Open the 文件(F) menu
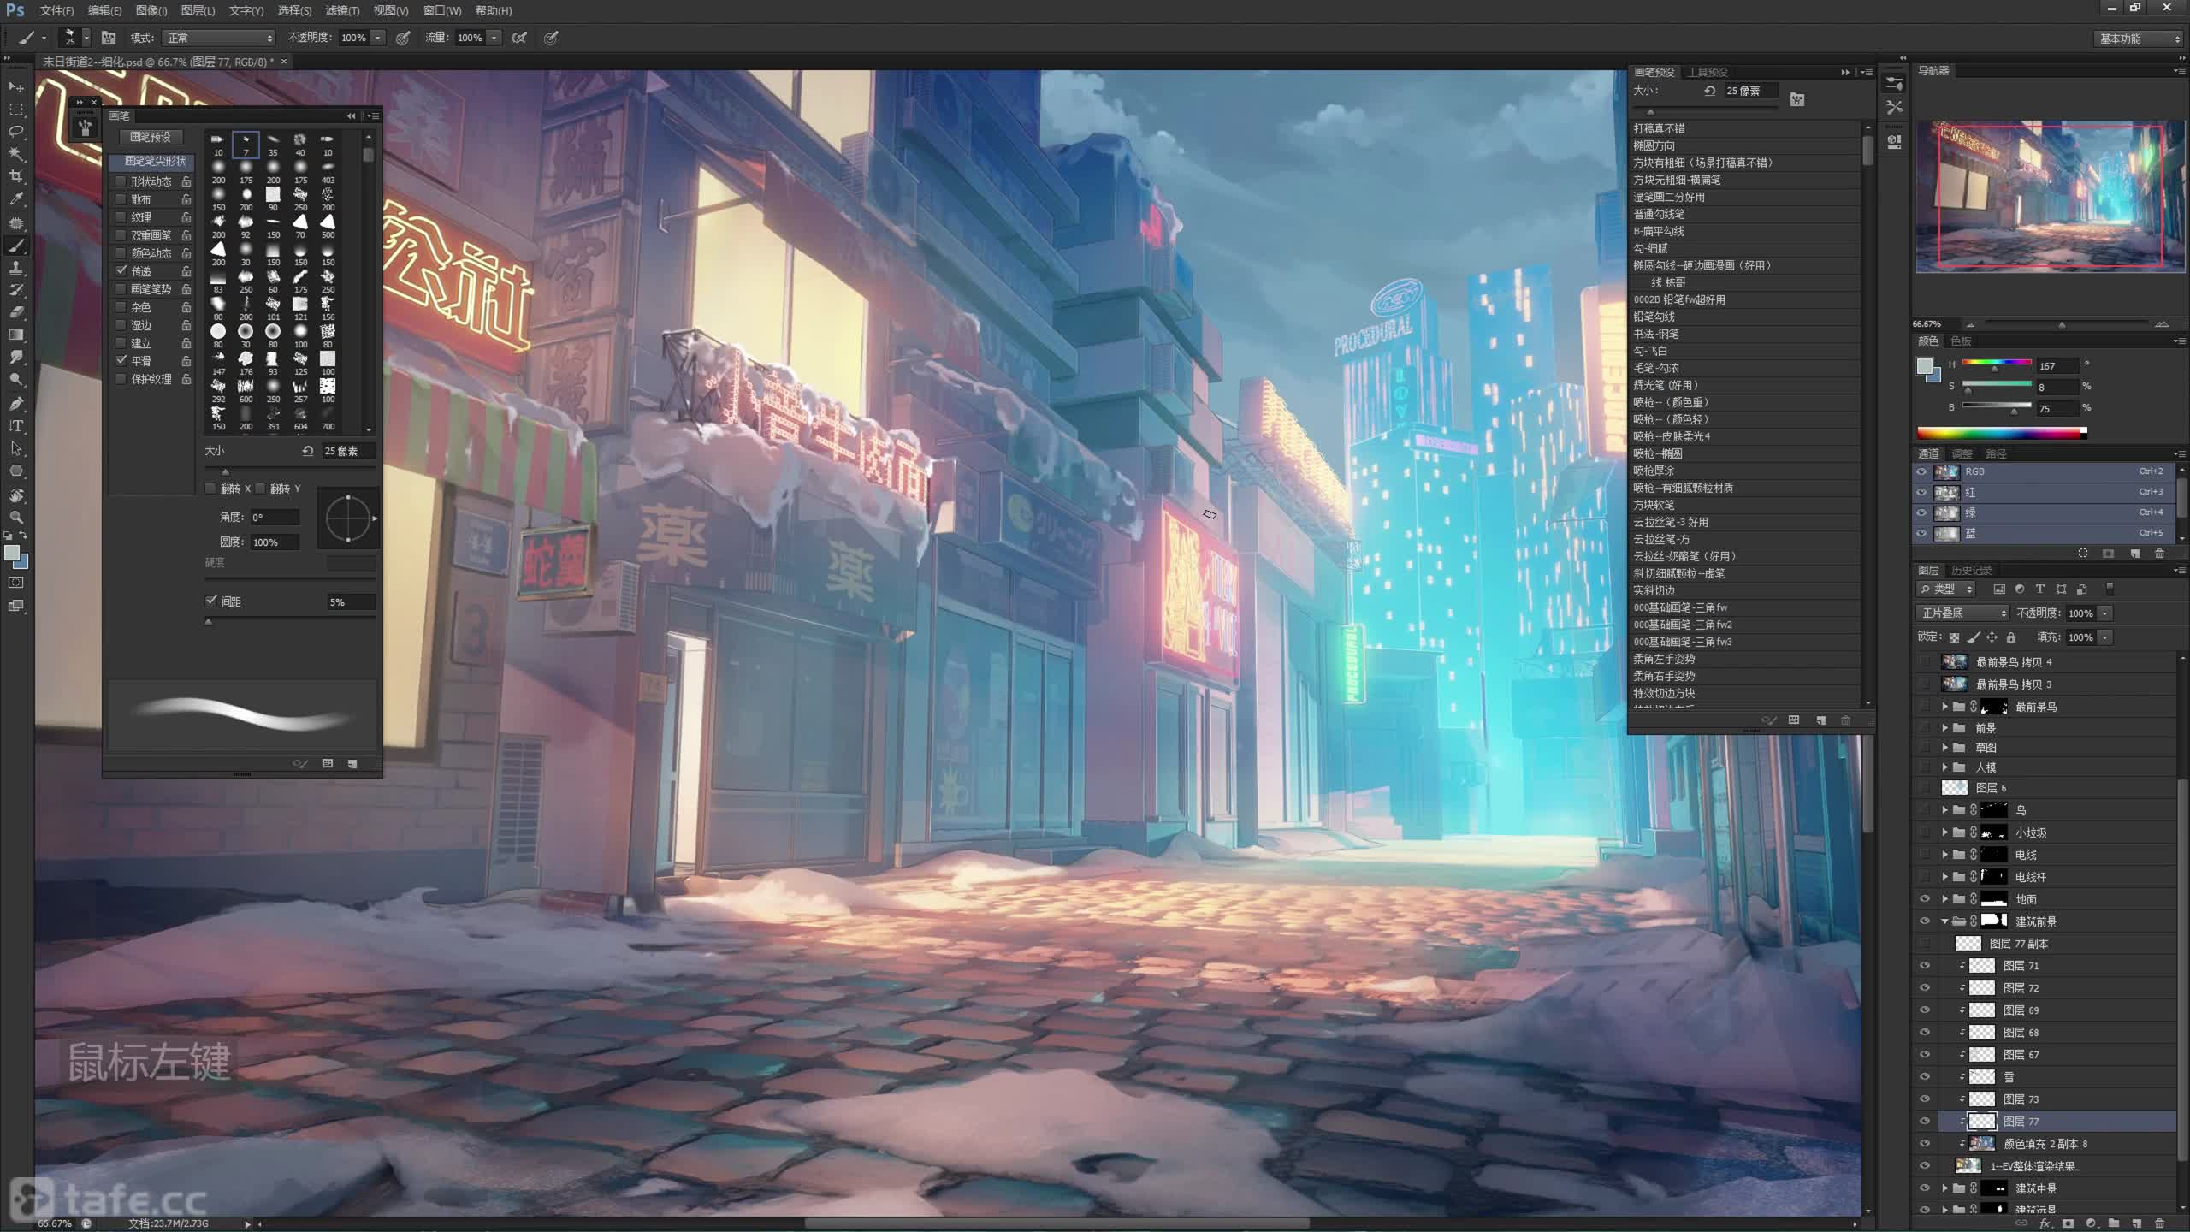This screenshot has width=2190, height=1232. [56, 10]
